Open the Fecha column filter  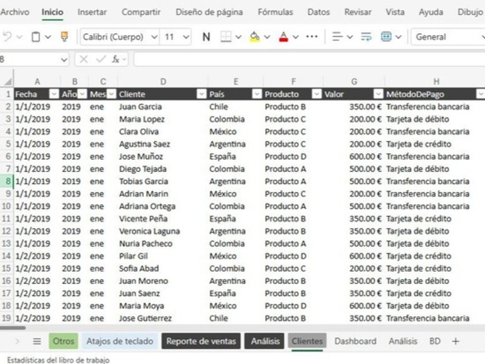click(x=54, y=94)
